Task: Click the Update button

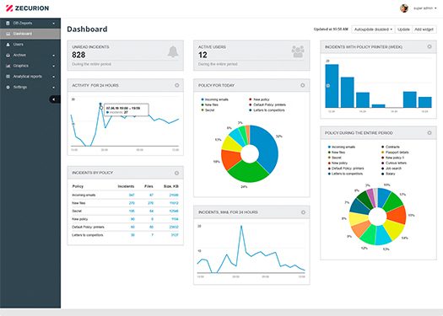Action: (x=403, y=29)
